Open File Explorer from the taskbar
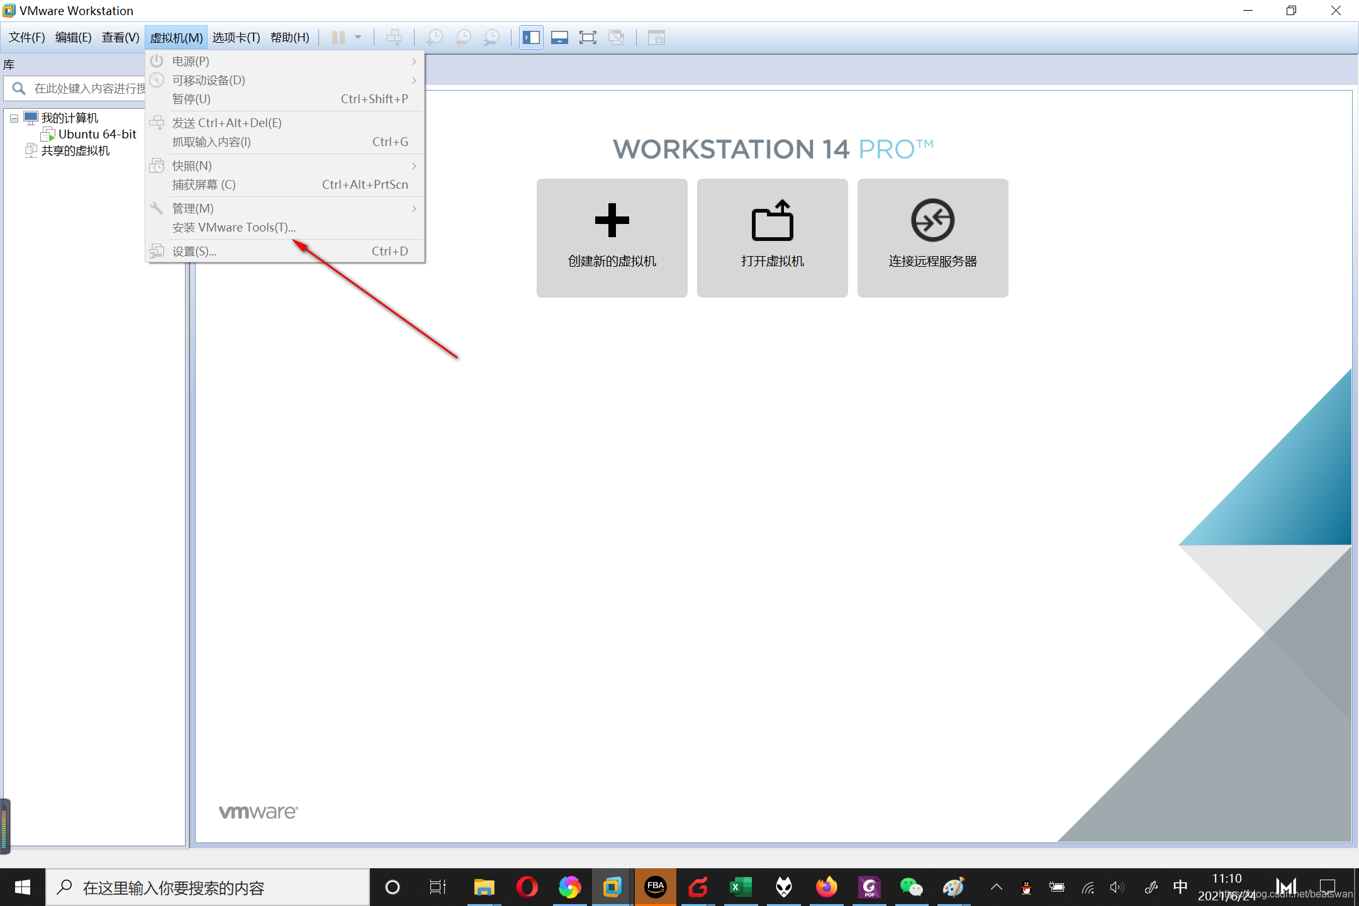This screenshot has height=906, width=1359. (x=484, y=887)
